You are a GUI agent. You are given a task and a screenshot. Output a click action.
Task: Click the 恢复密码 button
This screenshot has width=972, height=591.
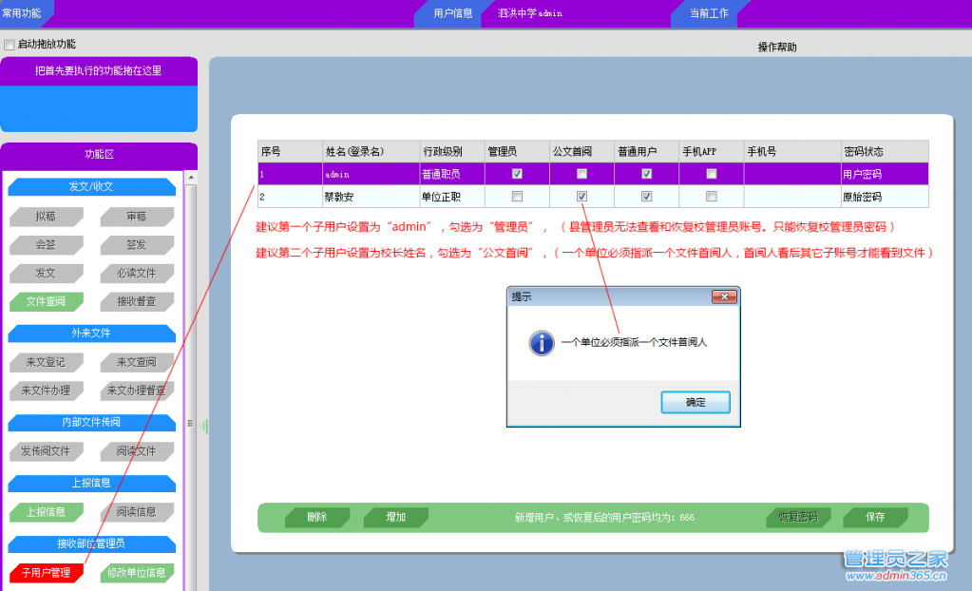pos(798,517)
